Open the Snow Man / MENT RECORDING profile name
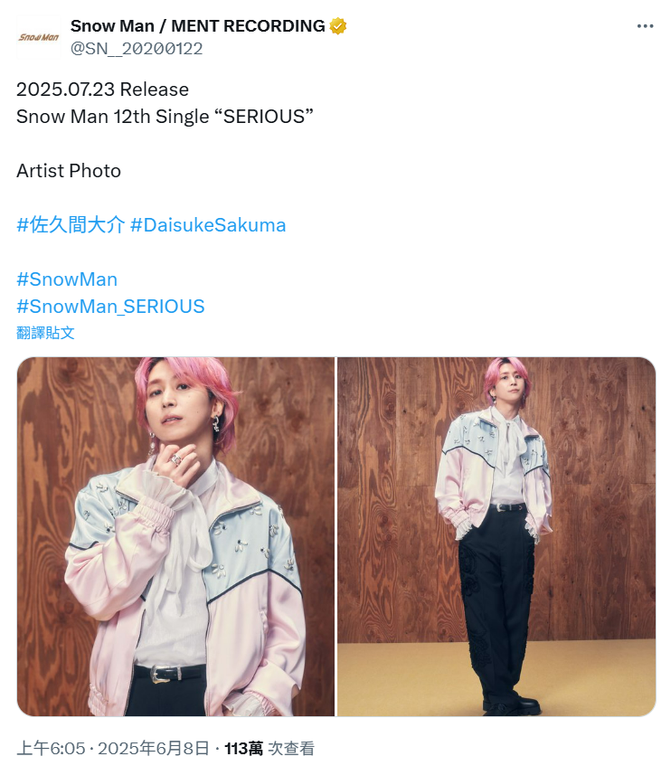The height and width of the screenshot is (766, 671). click(x=198, y=26)
